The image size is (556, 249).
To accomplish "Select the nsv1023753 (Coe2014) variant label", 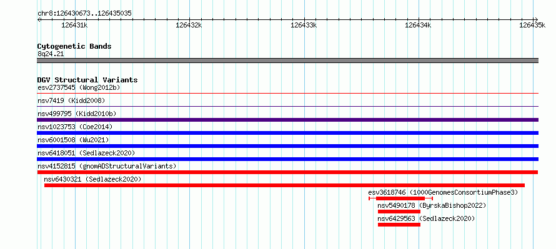I will pyautogui.click(x=75, y=127).
